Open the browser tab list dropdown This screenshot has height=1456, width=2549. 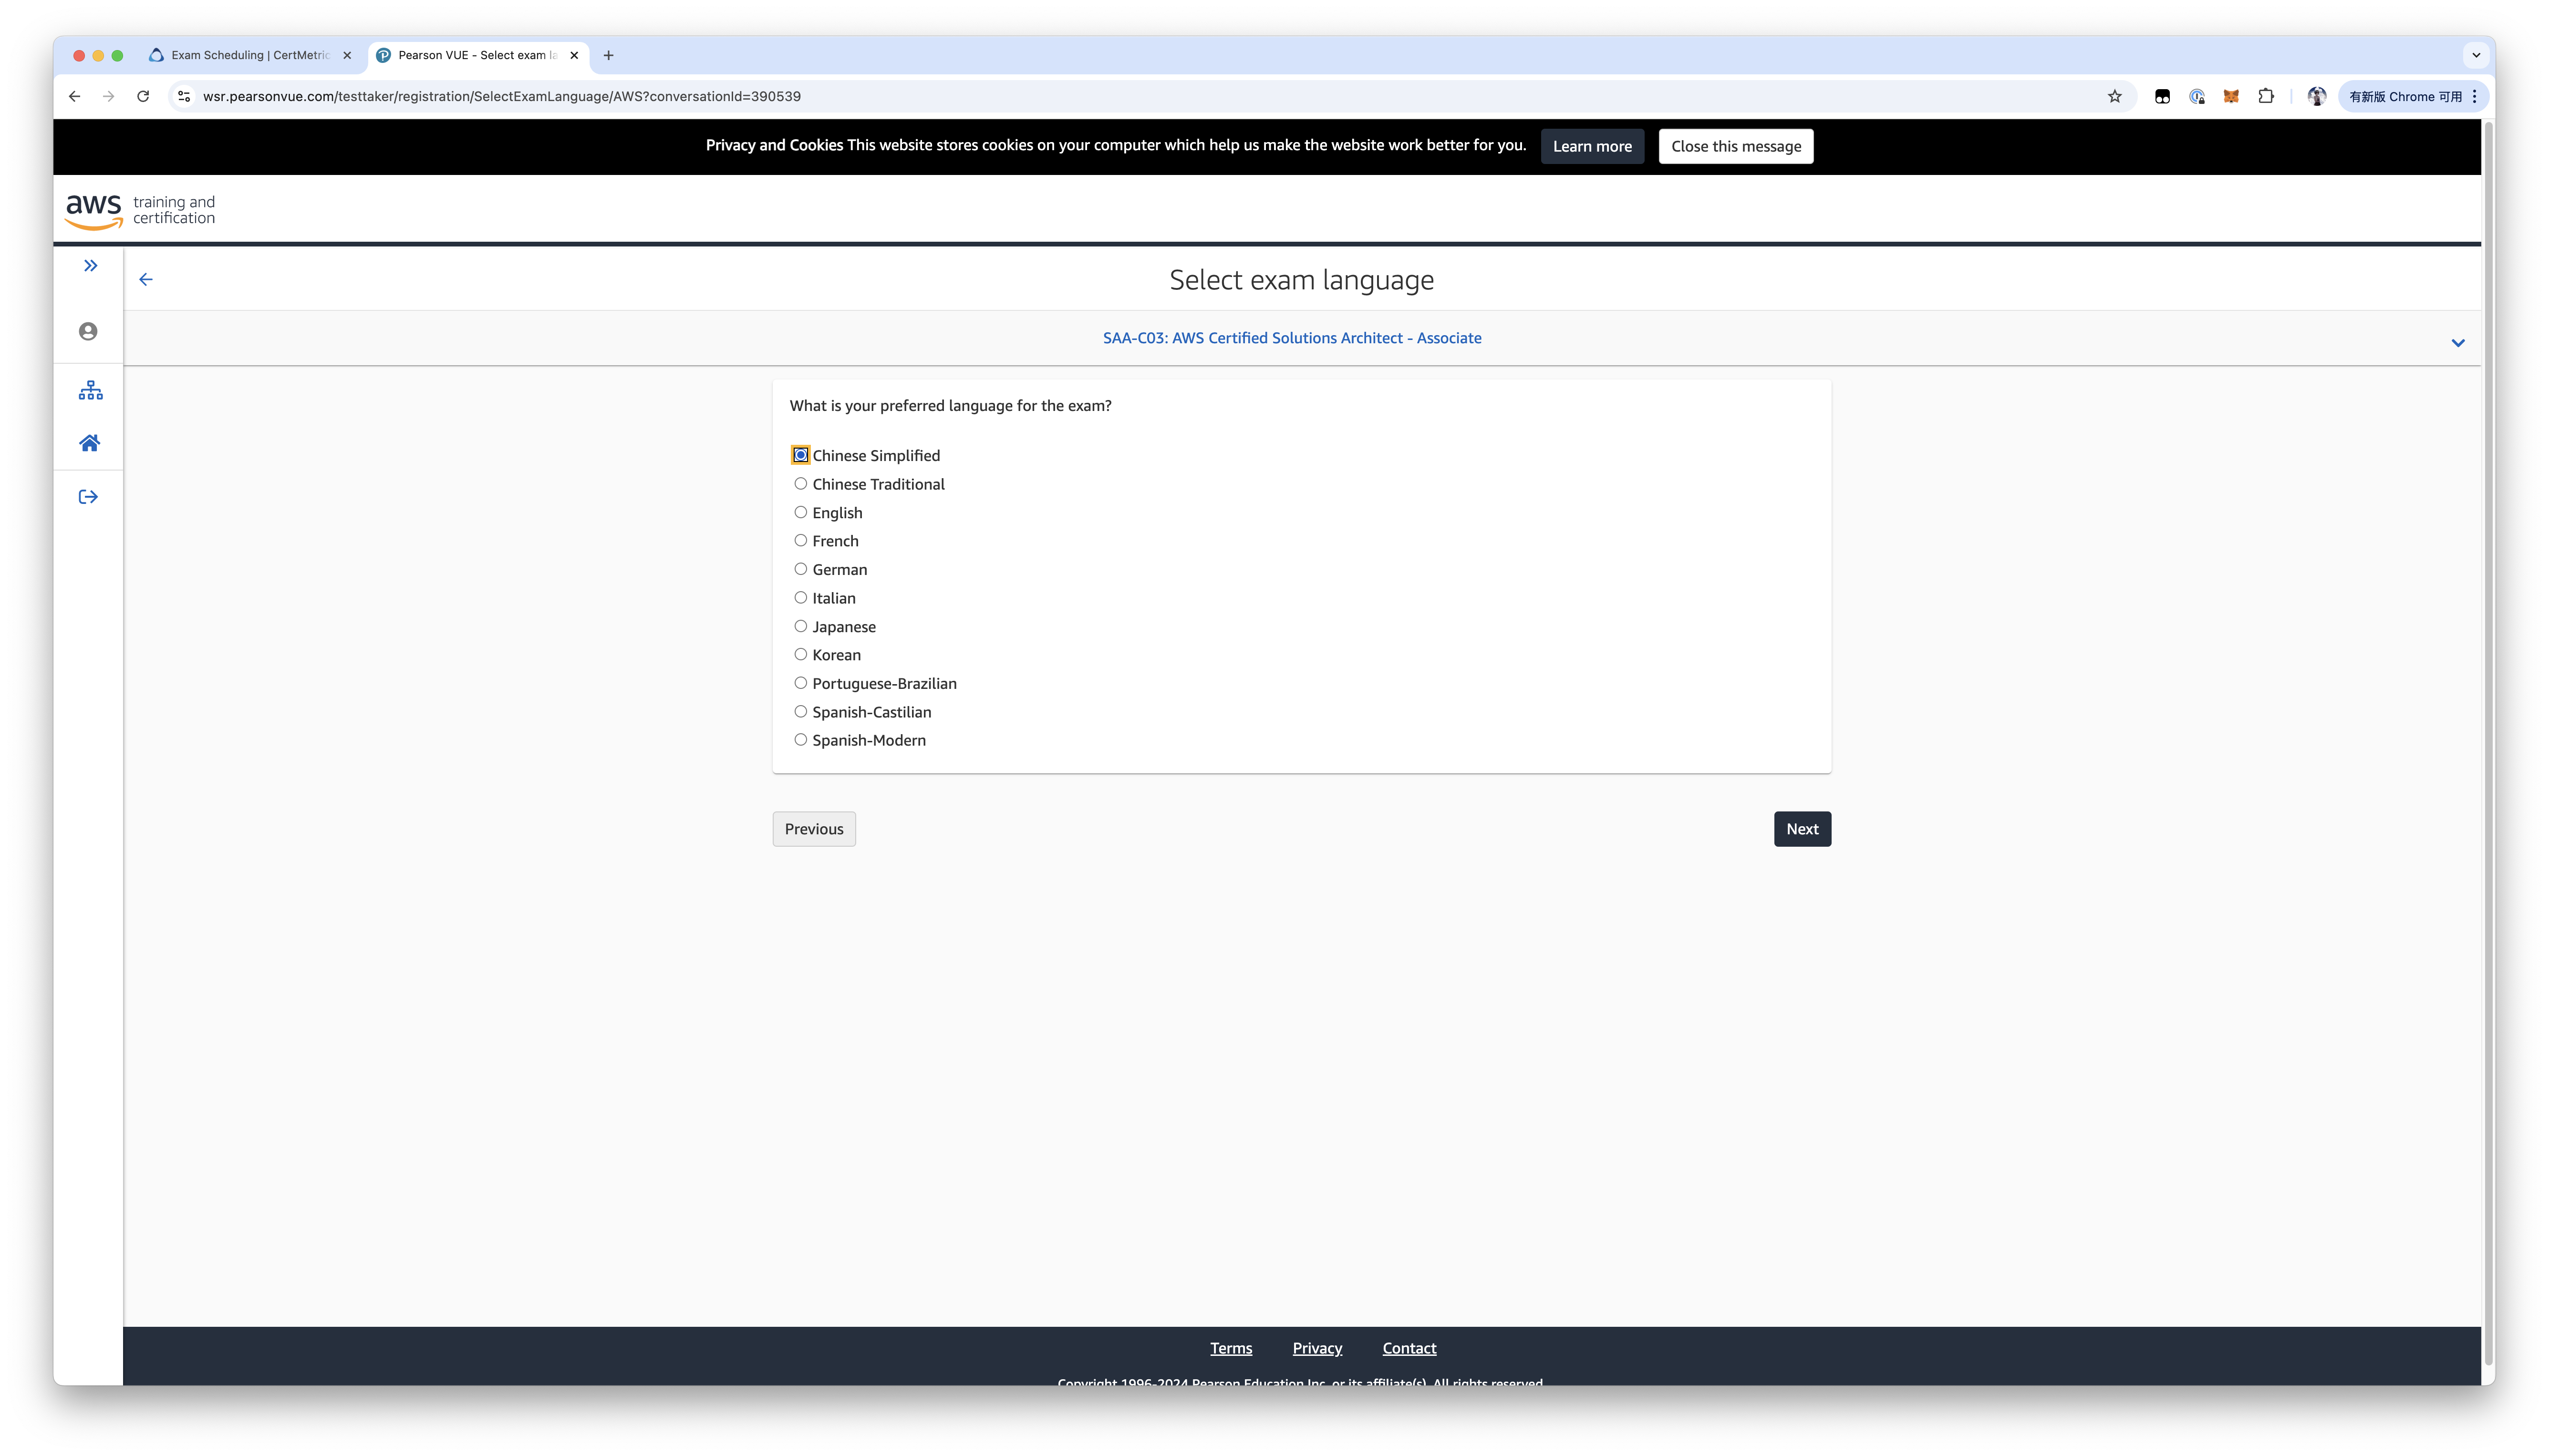pos(2476,56)
